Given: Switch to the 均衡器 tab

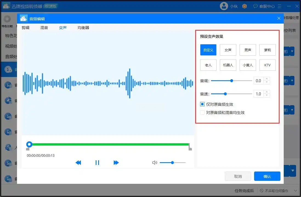Looking at the screenshot, I should 83,28.
